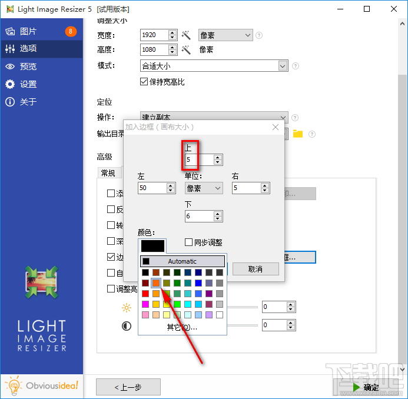Increase the 左 border value spinner
This screenshot has width=408, height=399.
pos(170,185)
